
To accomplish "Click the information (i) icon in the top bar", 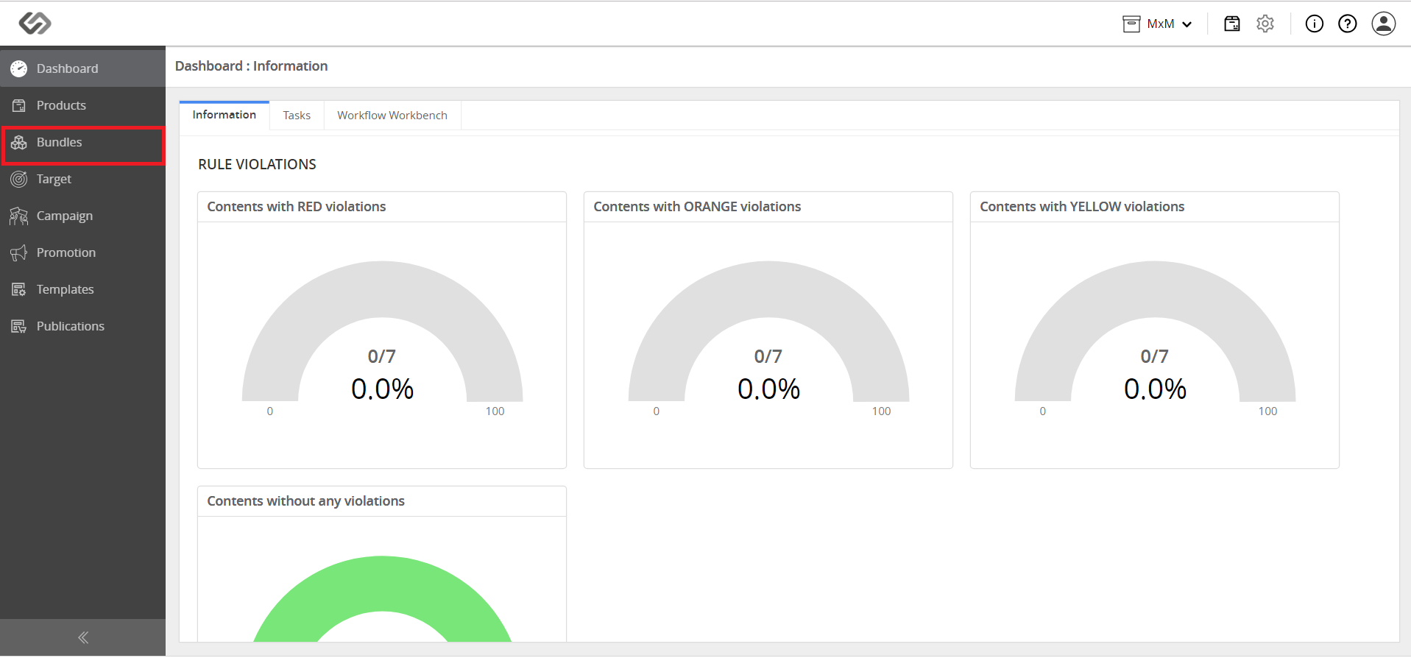I will point(1315,24).
